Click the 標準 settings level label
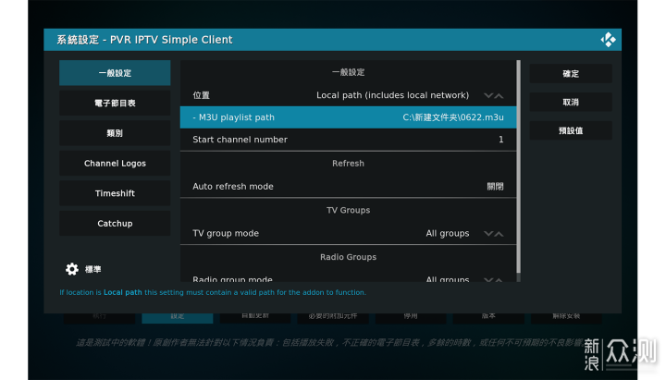 [92, 269]
